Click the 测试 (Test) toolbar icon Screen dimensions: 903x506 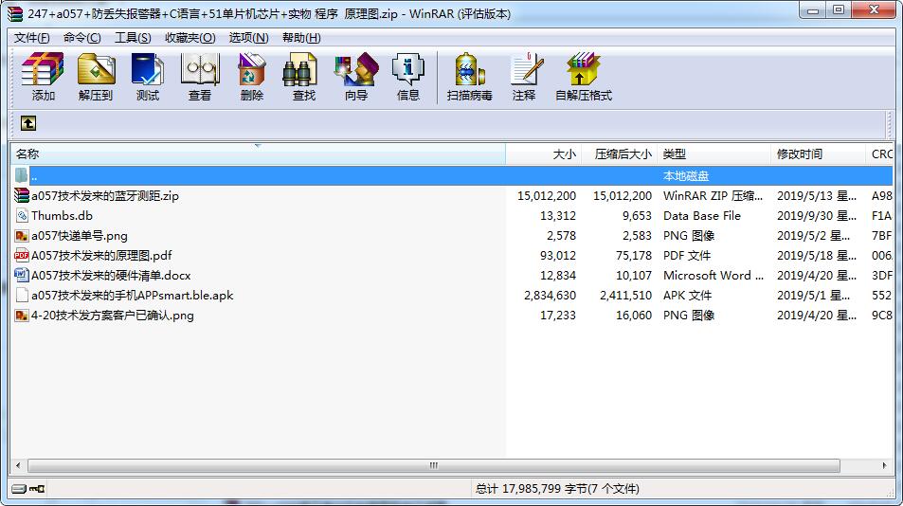point(148,69)
